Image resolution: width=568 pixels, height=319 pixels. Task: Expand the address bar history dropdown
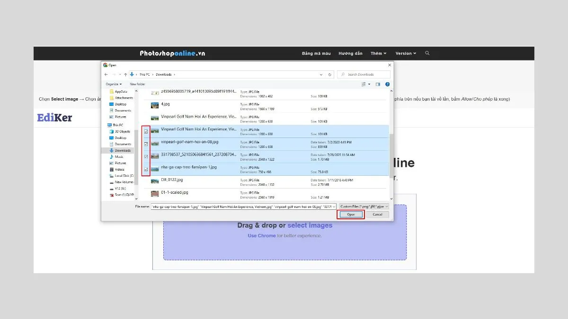pos(321,75)
